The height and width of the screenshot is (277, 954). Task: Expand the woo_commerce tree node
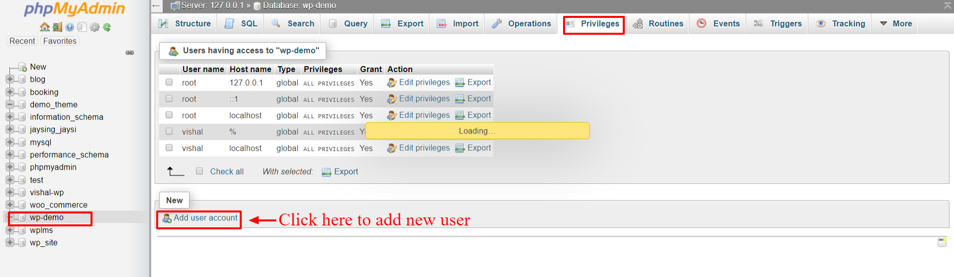[9, 205]
